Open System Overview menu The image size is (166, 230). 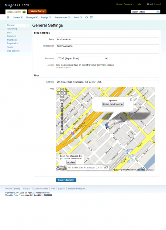coord(125,4)
